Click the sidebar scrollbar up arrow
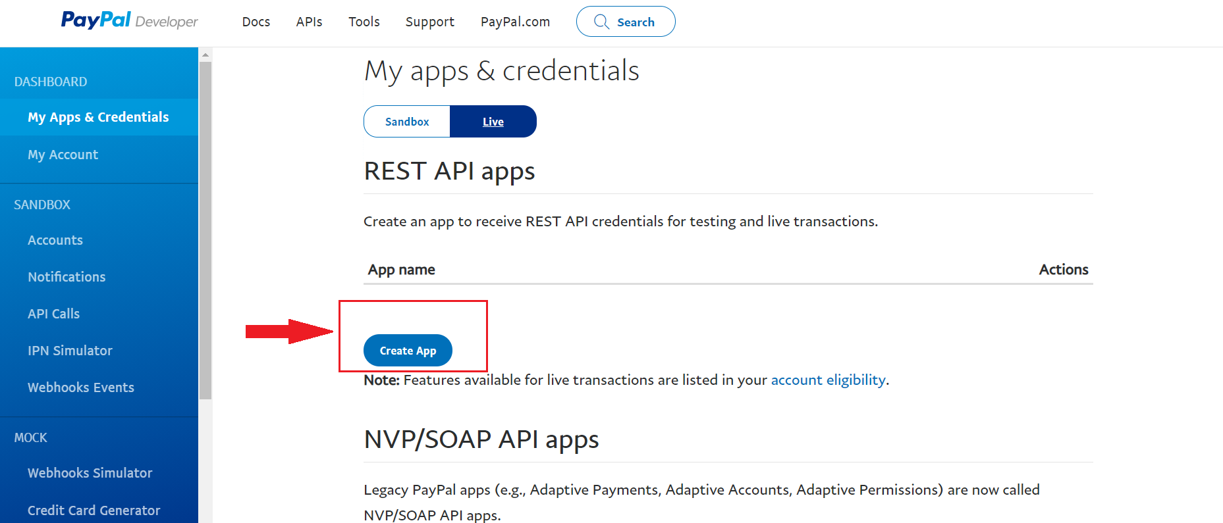 tap(205, 55)
